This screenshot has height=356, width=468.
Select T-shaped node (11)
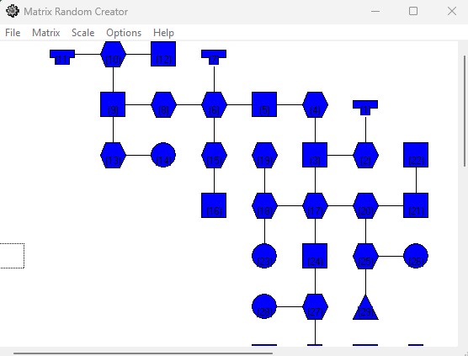tap(62, 56)
